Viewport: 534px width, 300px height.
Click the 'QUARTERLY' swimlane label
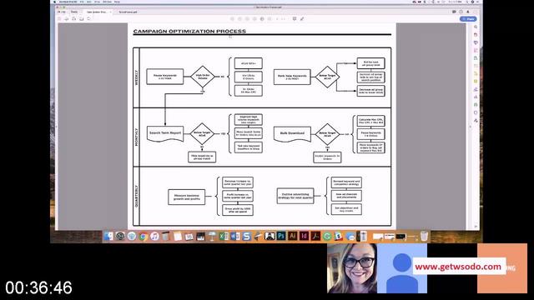point(137,197)
